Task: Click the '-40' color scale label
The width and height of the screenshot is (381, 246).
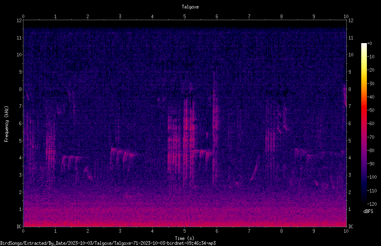Action: pyautogui.click(x=371, y=97)
